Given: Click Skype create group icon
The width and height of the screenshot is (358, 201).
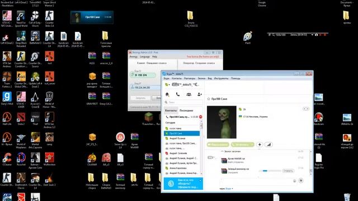Looking at the screenshot, I should click(x=189, y=94).
